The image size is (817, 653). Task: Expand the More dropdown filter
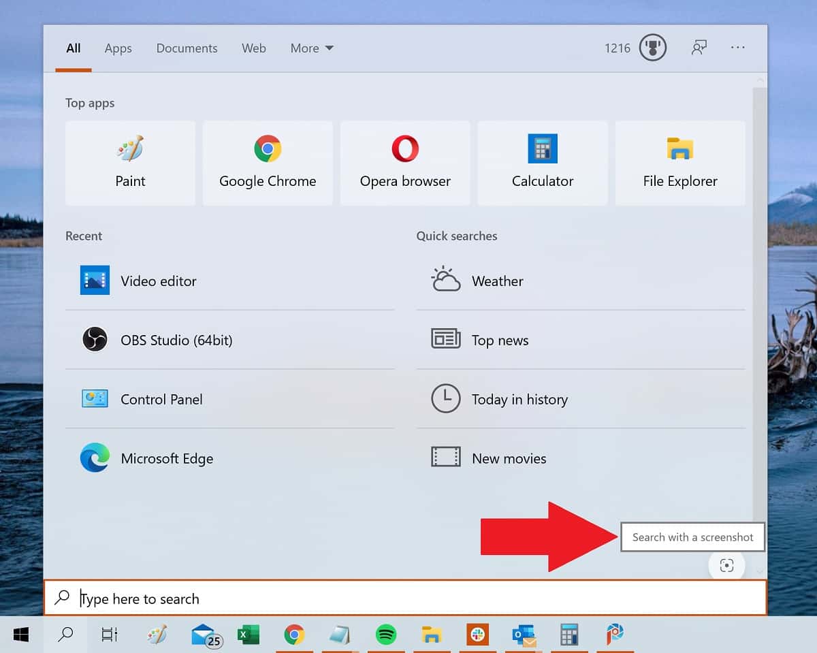312,48
